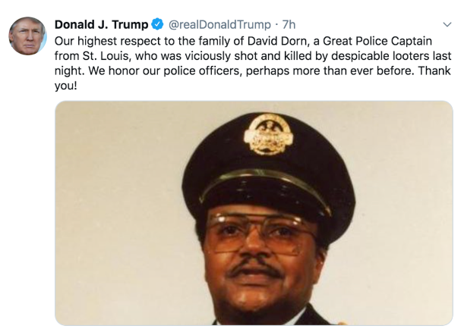Open the tweet's 7h timestamp
The height and width of the screenshot is (332, 464).
click(x=289, y=23)
